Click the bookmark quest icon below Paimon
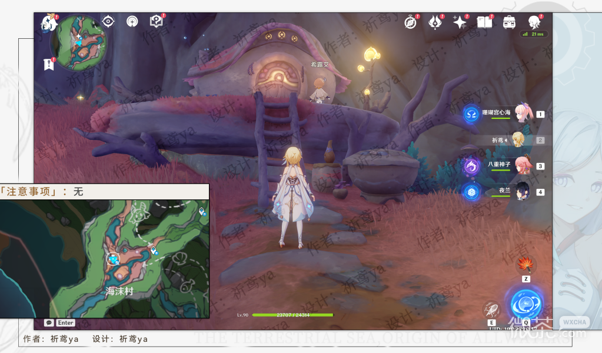The width and height of the screenshot is (602, 353). [x=48, y=64]
